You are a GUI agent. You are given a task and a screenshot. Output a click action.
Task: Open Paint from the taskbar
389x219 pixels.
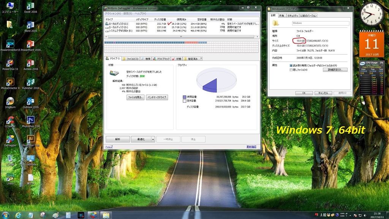(x=55, y=215)
